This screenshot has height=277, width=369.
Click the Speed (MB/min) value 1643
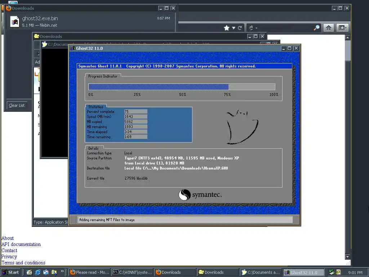coord(135,116)
